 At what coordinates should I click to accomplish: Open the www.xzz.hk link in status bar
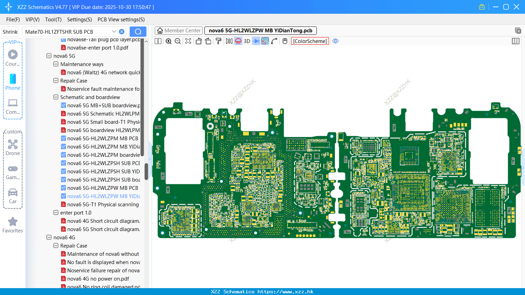285,292
